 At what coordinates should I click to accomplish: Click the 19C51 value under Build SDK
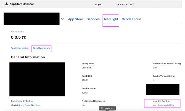85,80
